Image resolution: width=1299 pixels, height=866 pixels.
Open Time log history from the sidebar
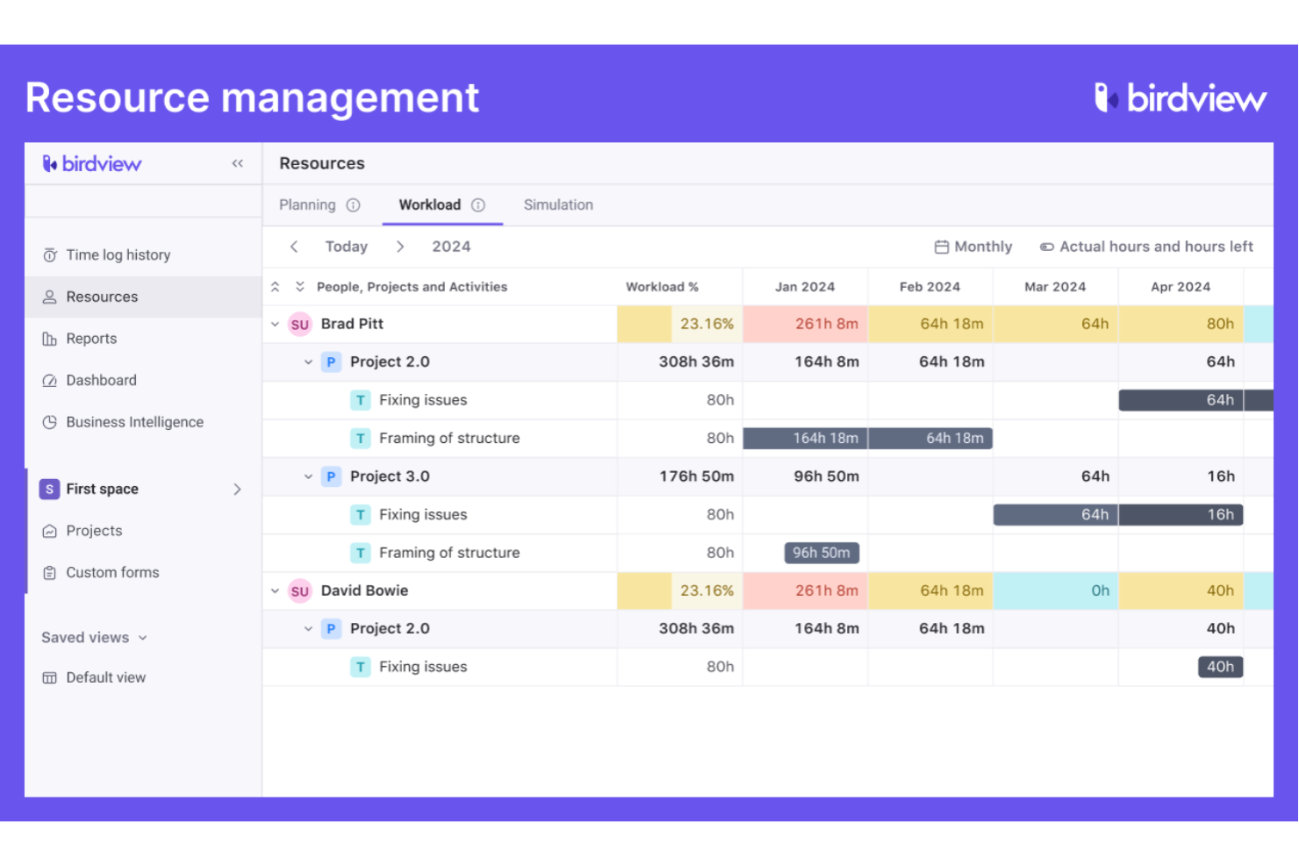118,255
